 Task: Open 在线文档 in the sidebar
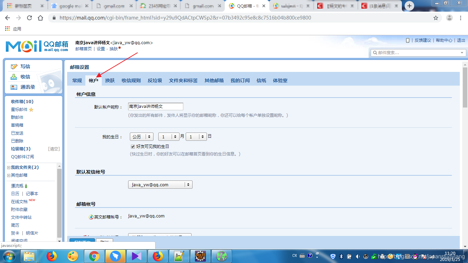[x=19, y=202]
